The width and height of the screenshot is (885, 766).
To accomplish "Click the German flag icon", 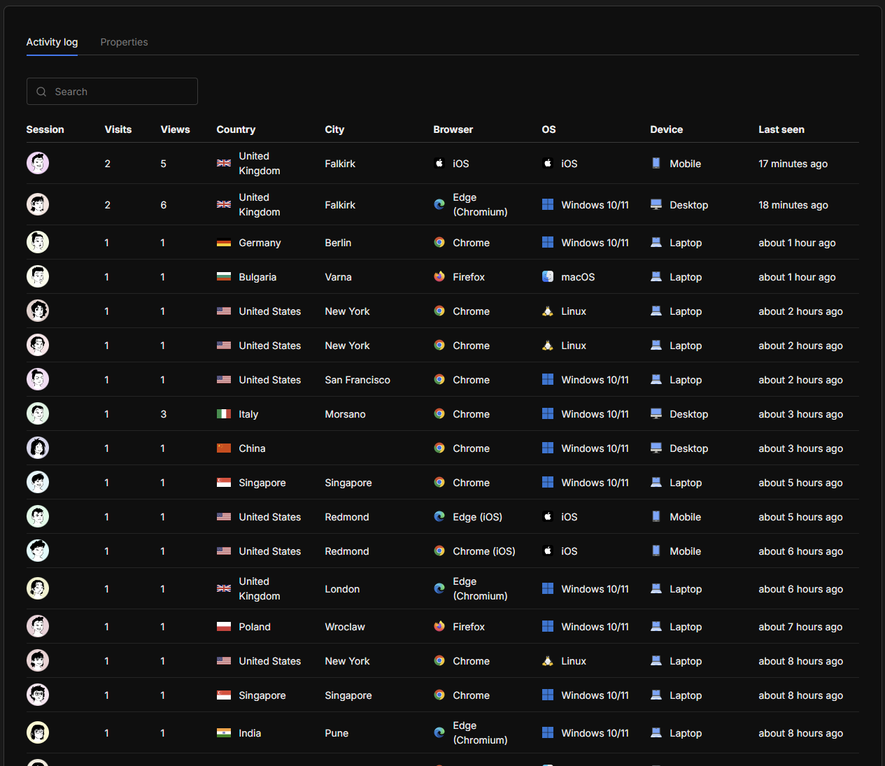I will pyautogui.click(x=224, y=243).
